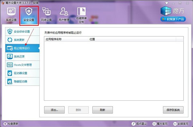Open 右键菜单定制 tab
The image size is (193, 127).
pos(81,15)
